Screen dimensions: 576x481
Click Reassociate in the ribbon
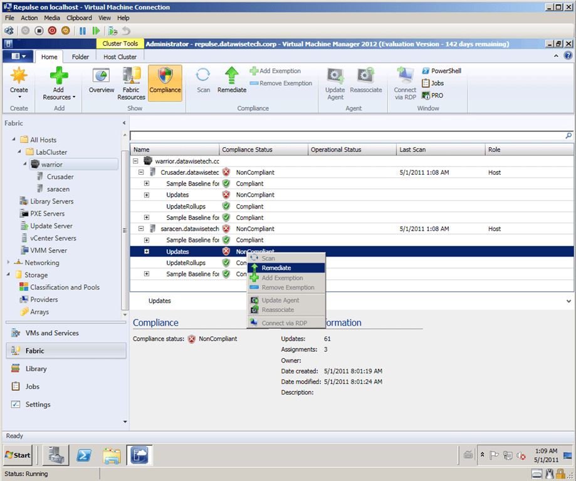click(365, 80)
